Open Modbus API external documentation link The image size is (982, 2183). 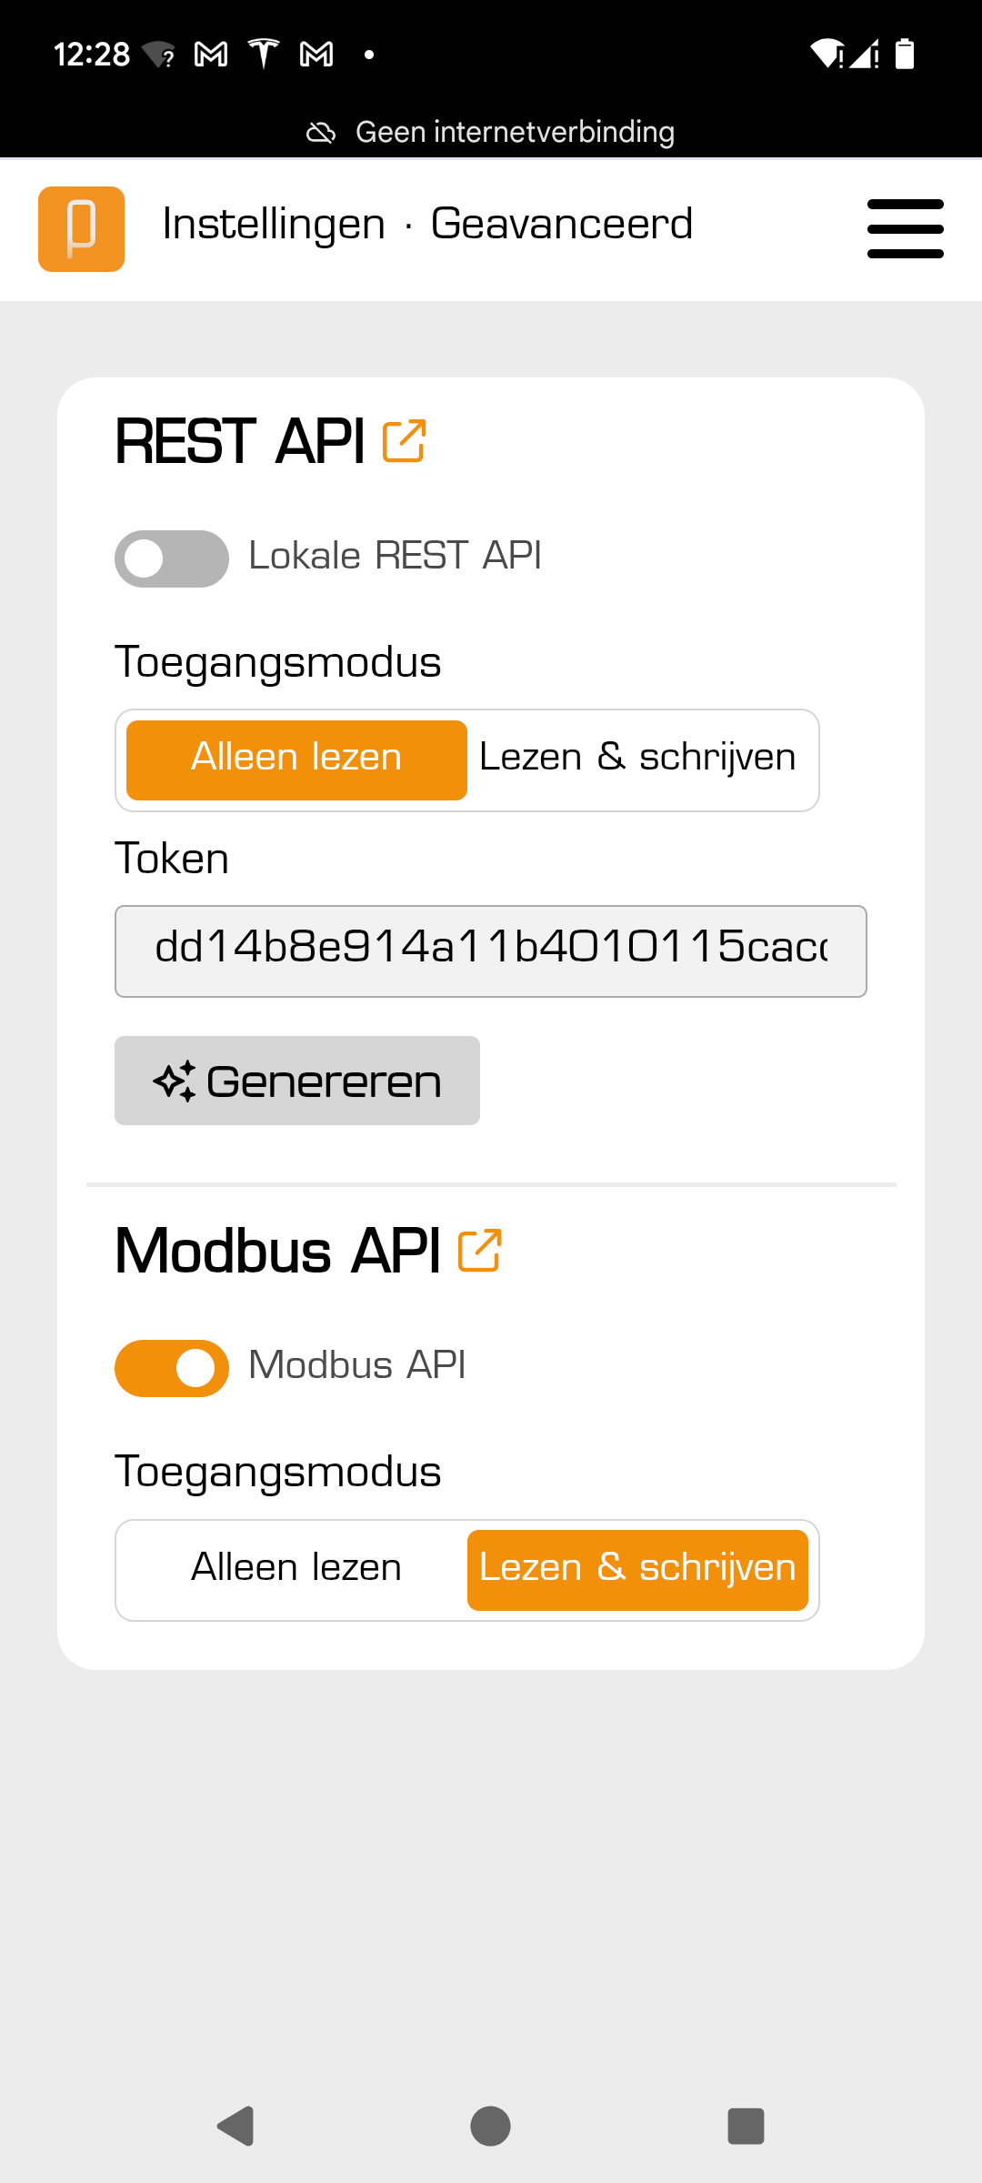pos(480,1251)
